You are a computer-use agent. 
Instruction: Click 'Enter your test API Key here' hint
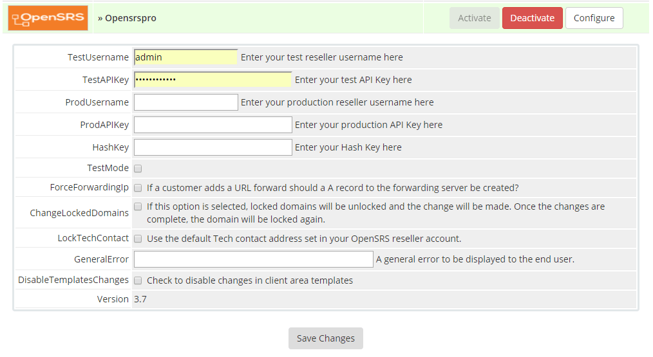tap(353, 80)
